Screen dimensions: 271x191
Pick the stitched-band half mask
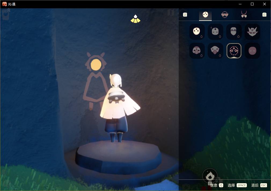234,32
